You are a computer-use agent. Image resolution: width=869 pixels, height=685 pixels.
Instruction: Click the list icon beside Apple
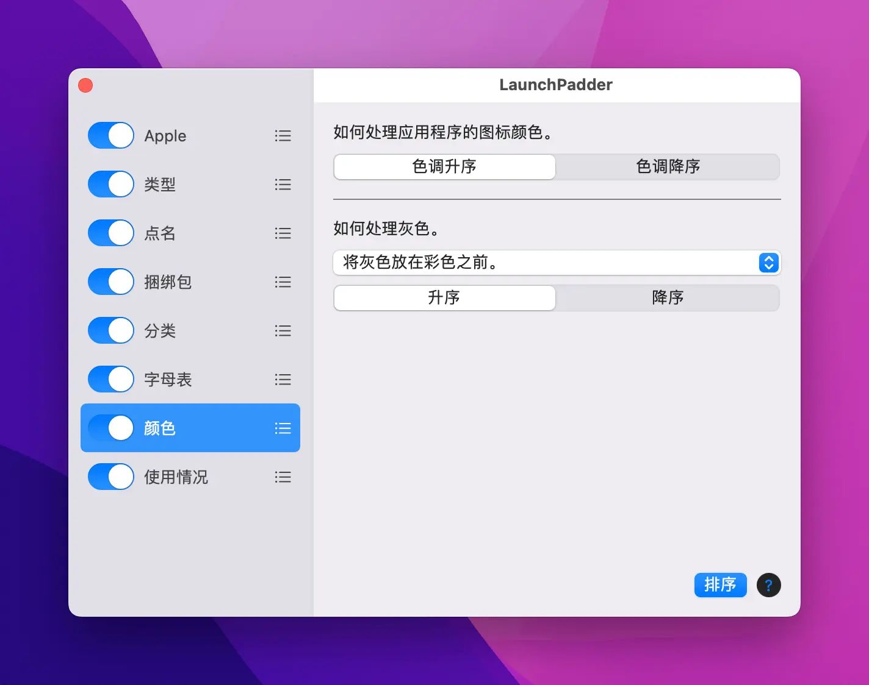coord(283,136)
